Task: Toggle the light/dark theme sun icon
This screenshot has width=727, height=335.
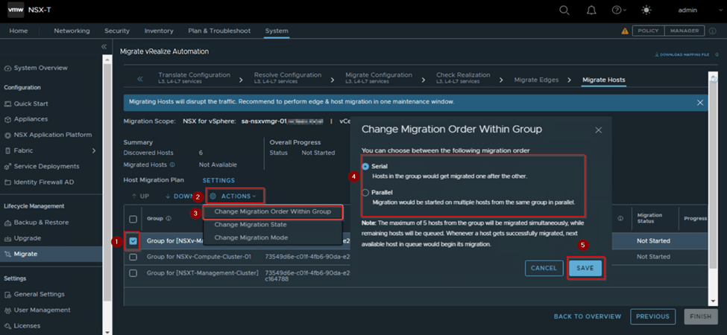Action: (646, 10)
